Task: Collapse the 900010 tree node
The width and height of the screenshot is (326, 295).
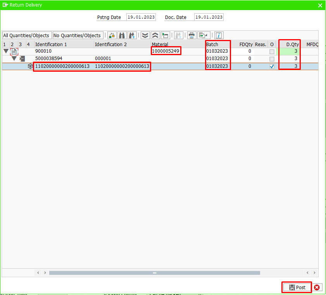Action: click(x=6, y=51)
